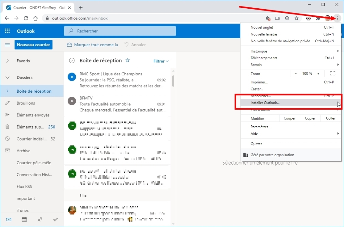Click the Nouveau courrier button
Image resolution: width=344 pixels, height=227 pixels.
pos(33,45)
